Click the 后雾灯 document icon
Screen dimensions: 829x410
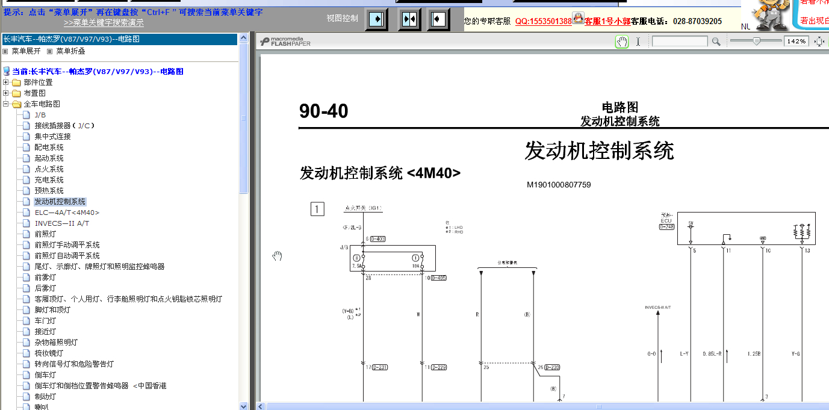pos(26,288)
